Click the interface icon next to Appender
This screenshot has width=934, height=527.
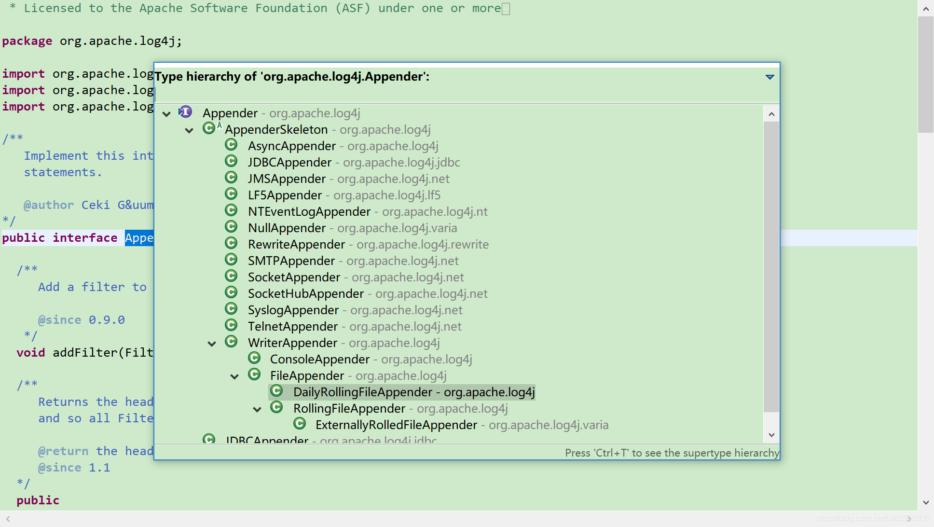click(185, 112)
